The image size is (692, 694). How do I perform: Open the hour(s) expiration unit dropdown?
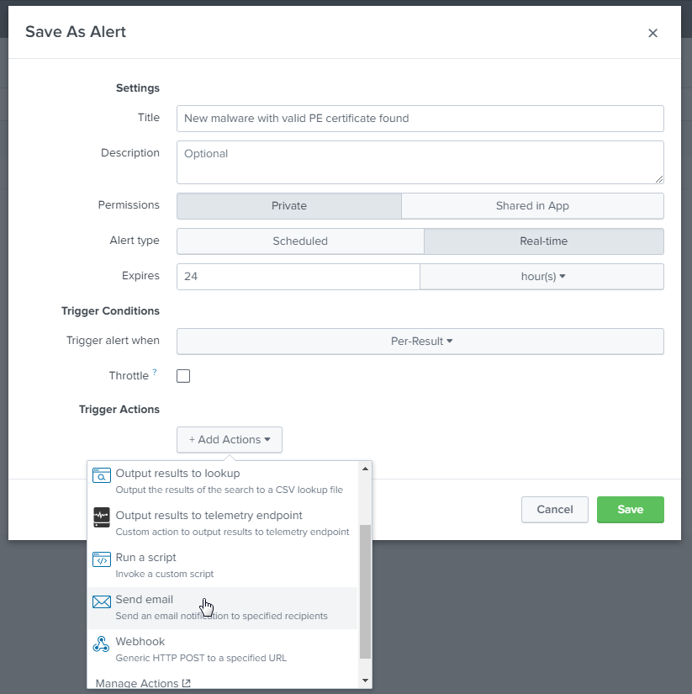point(541,277)
